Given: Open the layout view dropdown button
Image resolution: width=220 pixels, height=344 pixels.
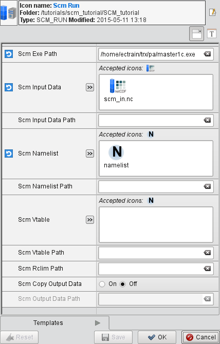Looking at the screenshot, I should (x=196, y=34).
